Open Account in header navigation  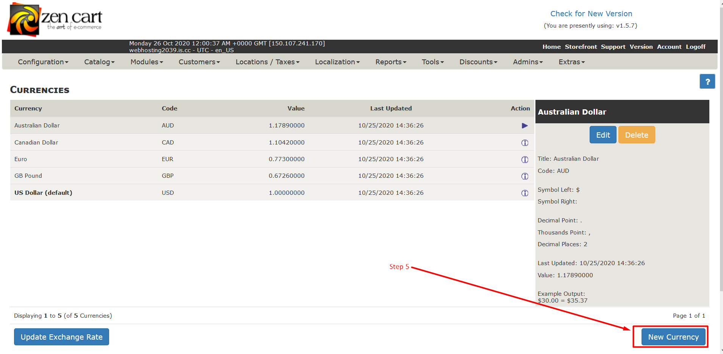point(669,47)
